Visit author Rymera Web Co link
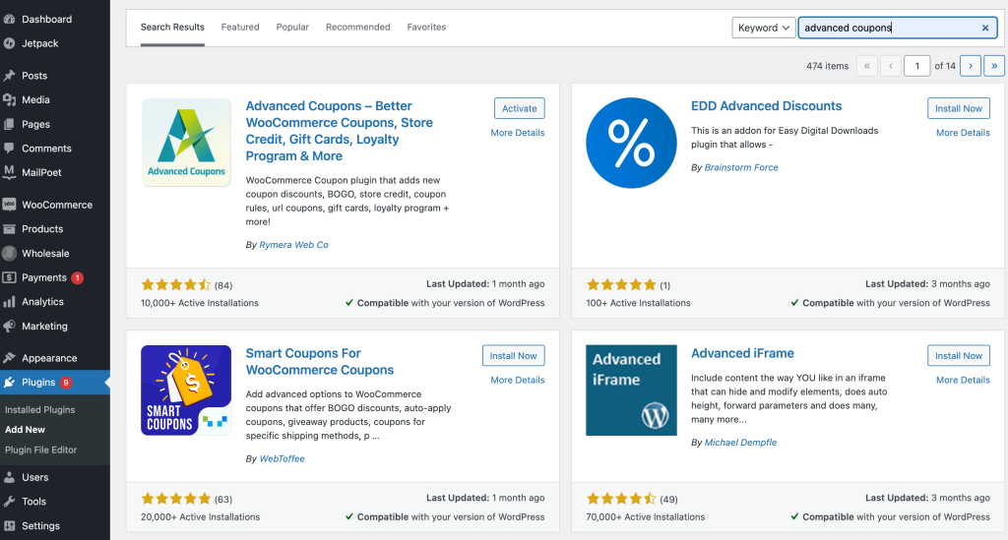This screenshot has height=540, width=1008. click(x=293, y=245)
